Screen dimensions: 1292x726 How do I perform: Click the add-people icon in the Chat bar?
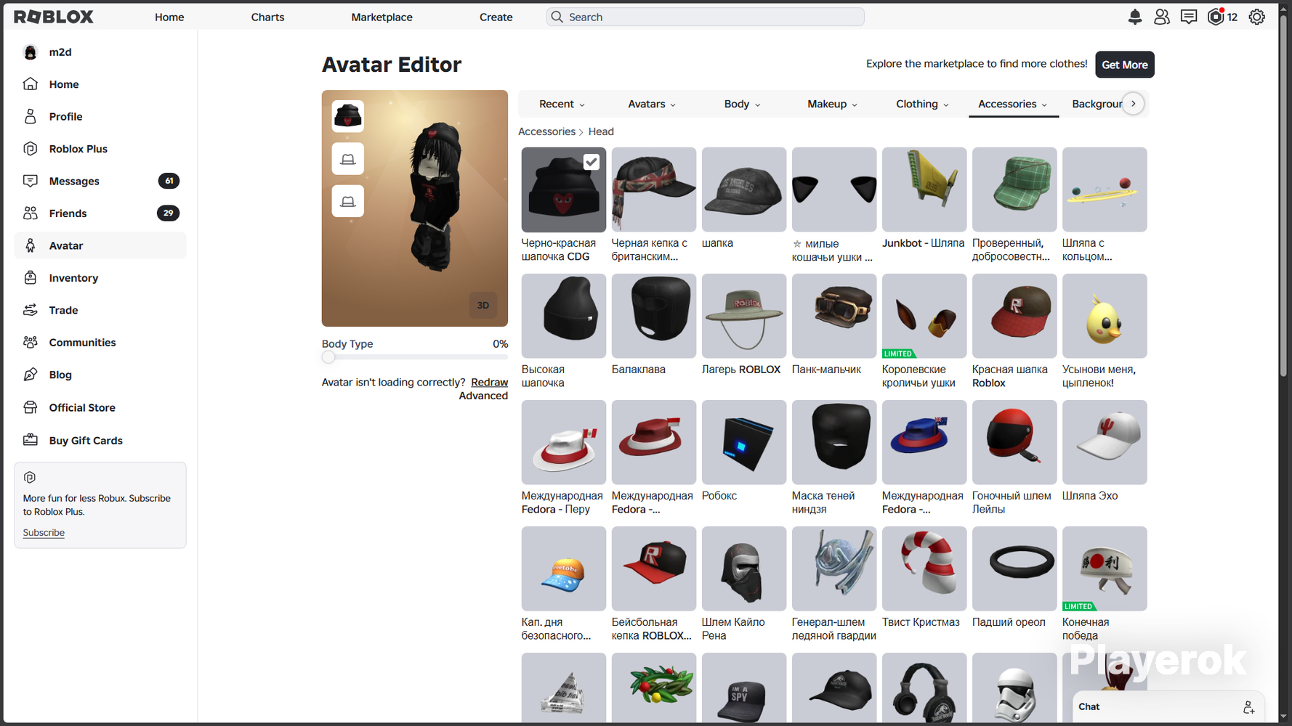point(1248,707)
